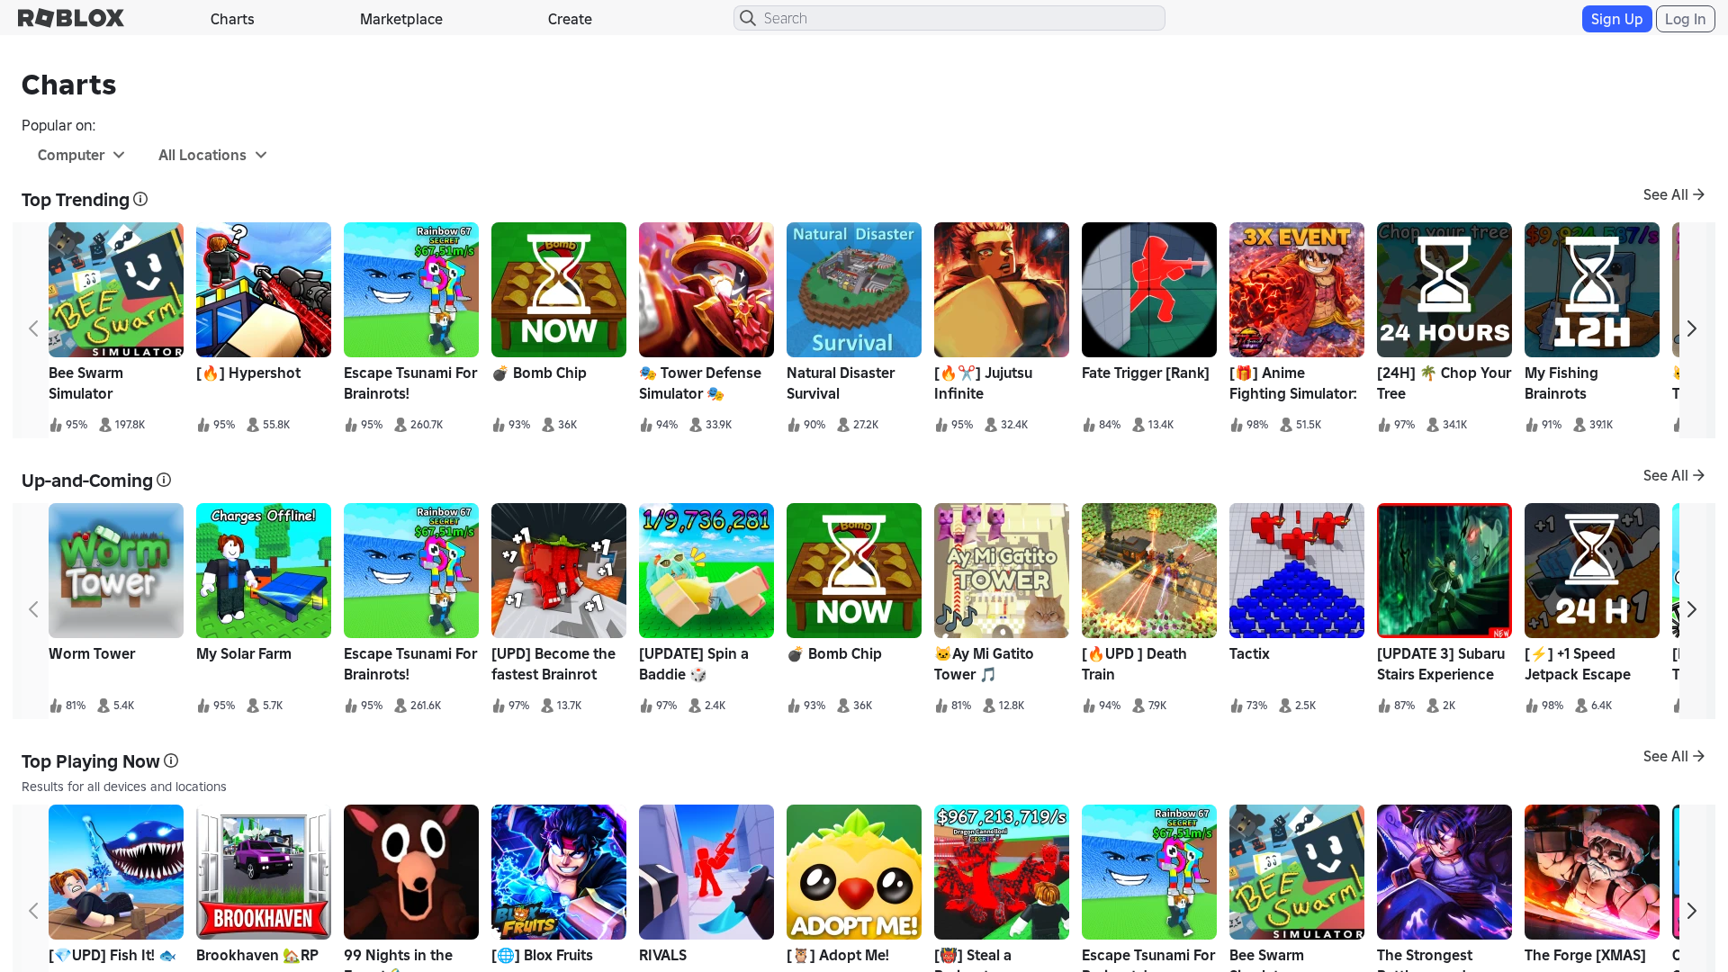Click the Sign Up button
The image size is (1728, 972).
pyautogui.click(x=1616, y=18)
